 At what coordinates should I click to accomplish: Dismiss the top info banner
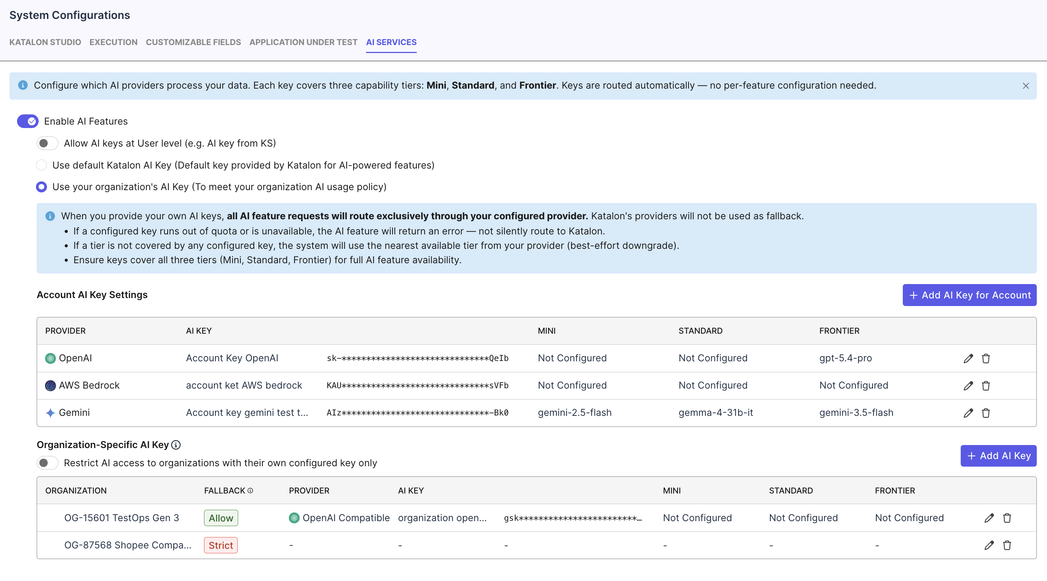tap(1025, 86)
